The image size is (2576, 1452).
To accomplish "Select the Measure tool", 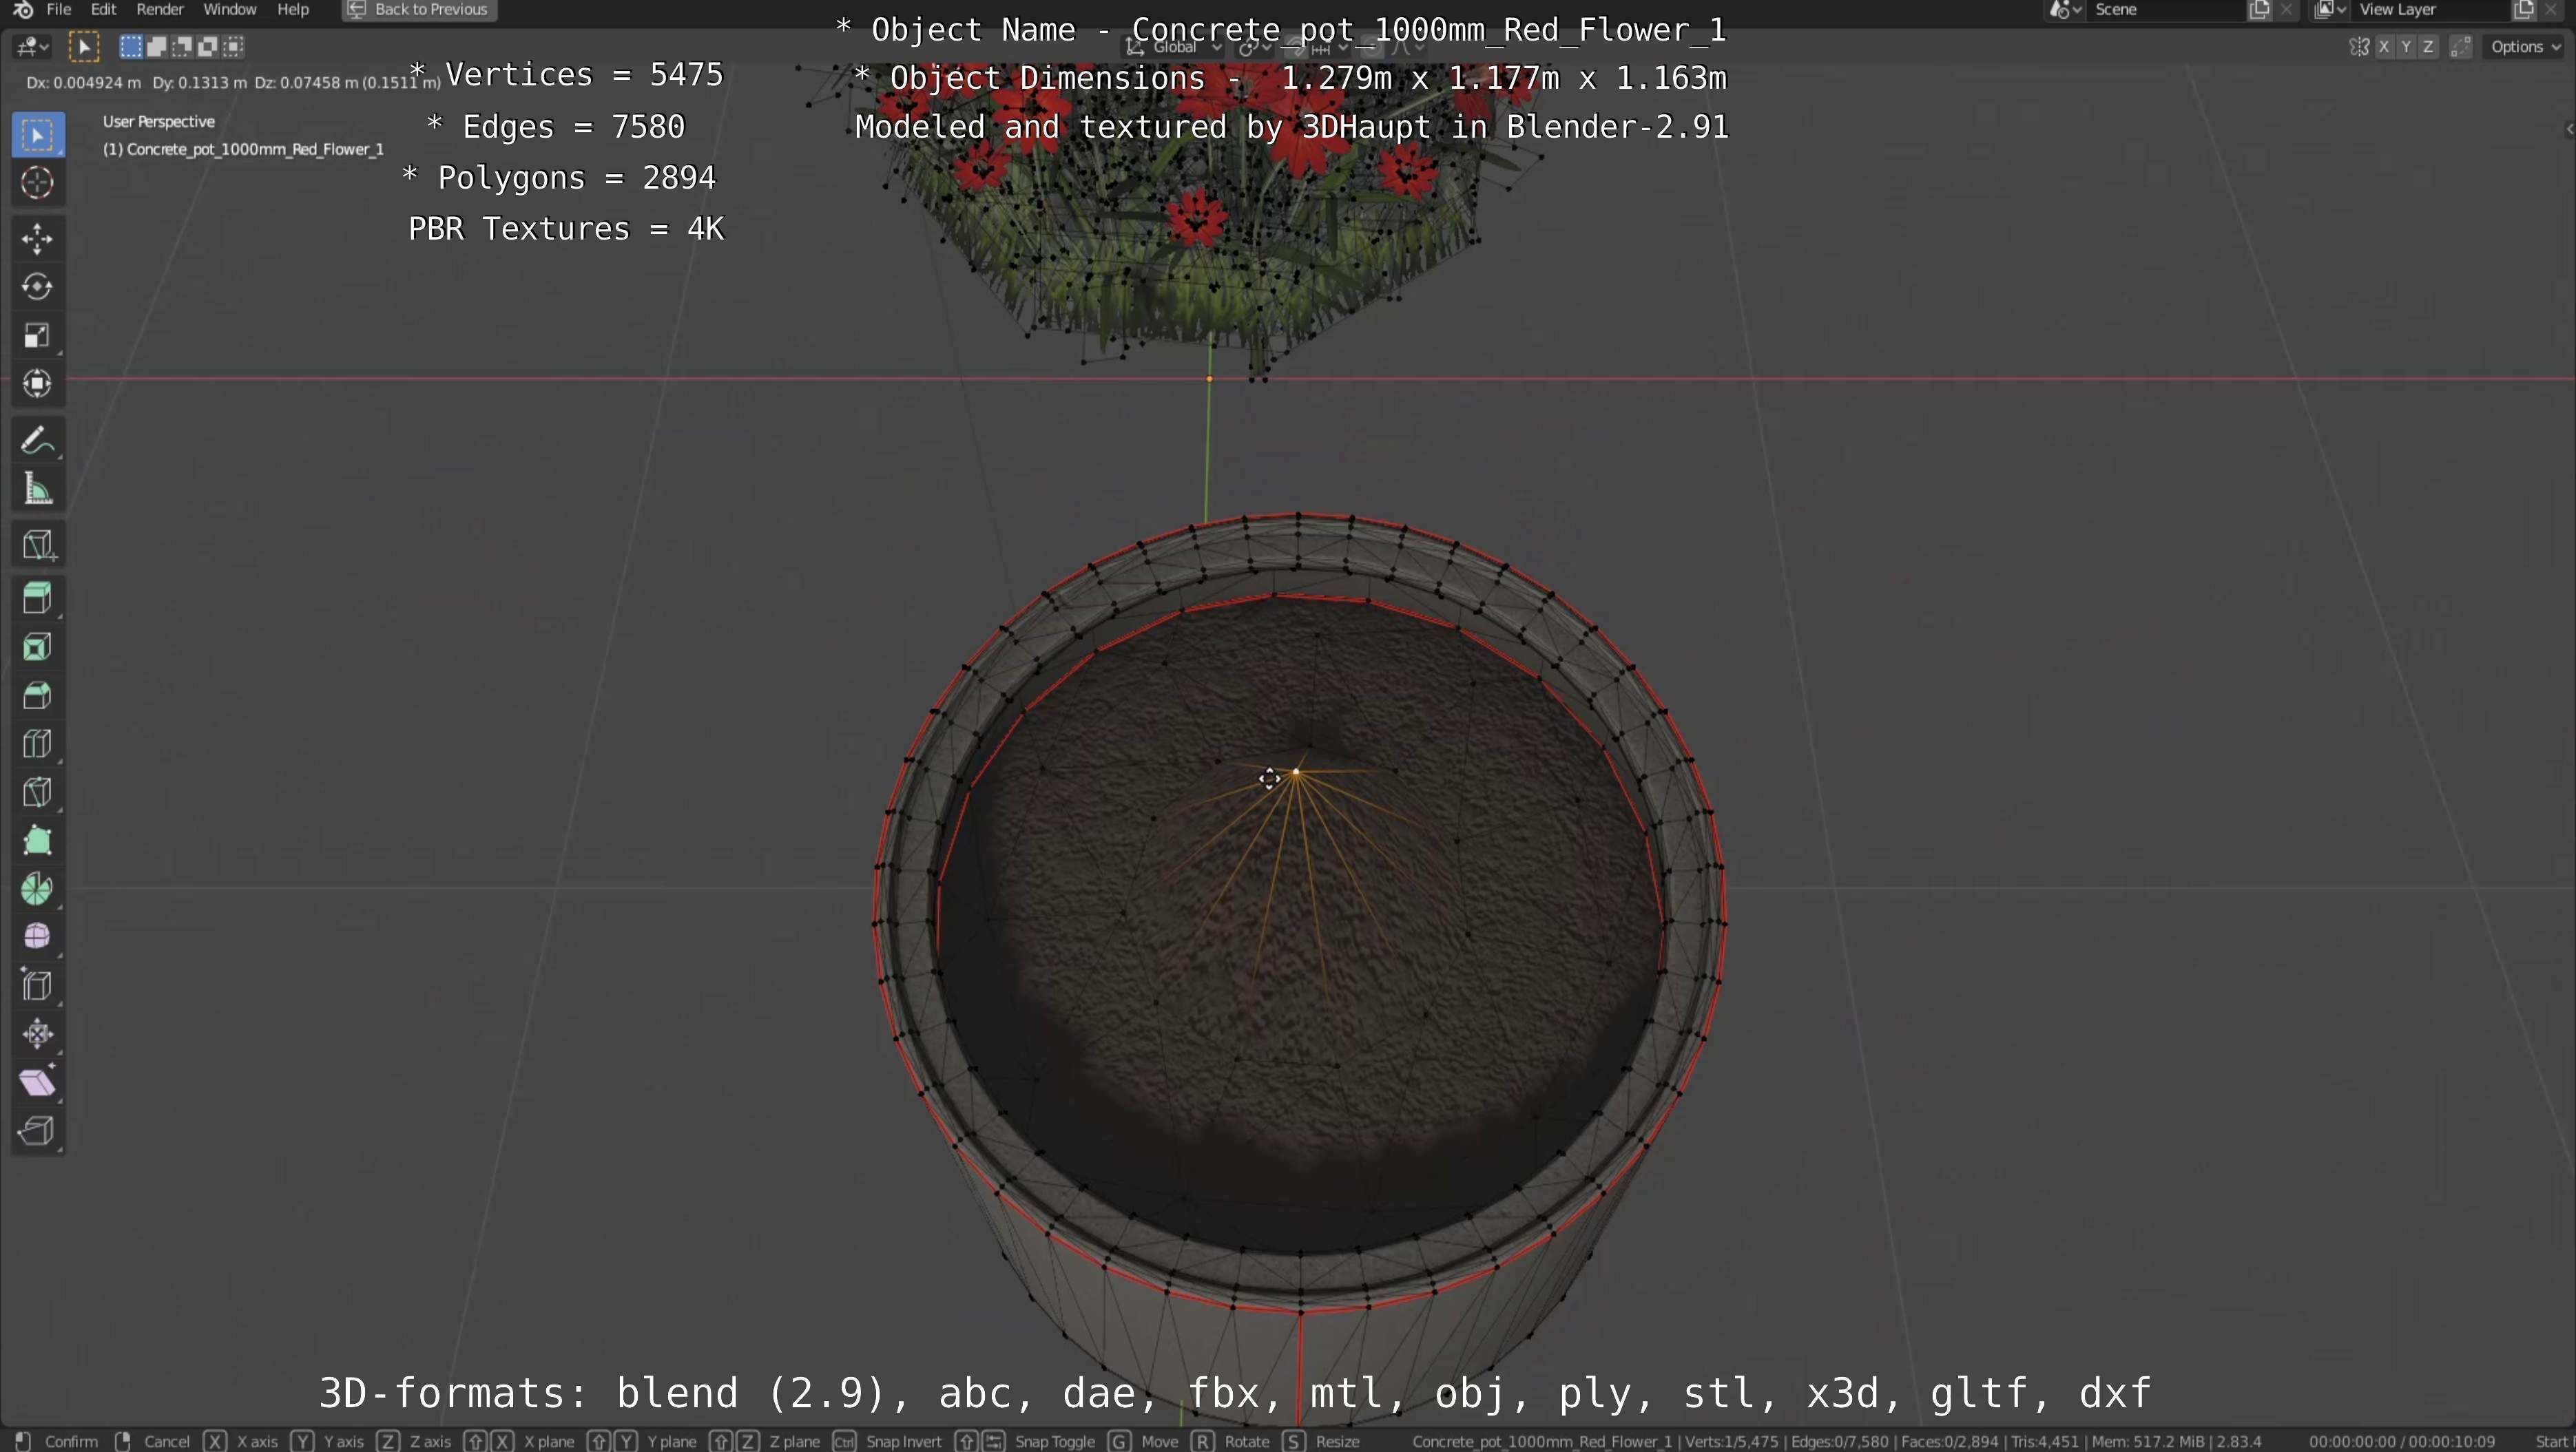I will tap(38, 489).
